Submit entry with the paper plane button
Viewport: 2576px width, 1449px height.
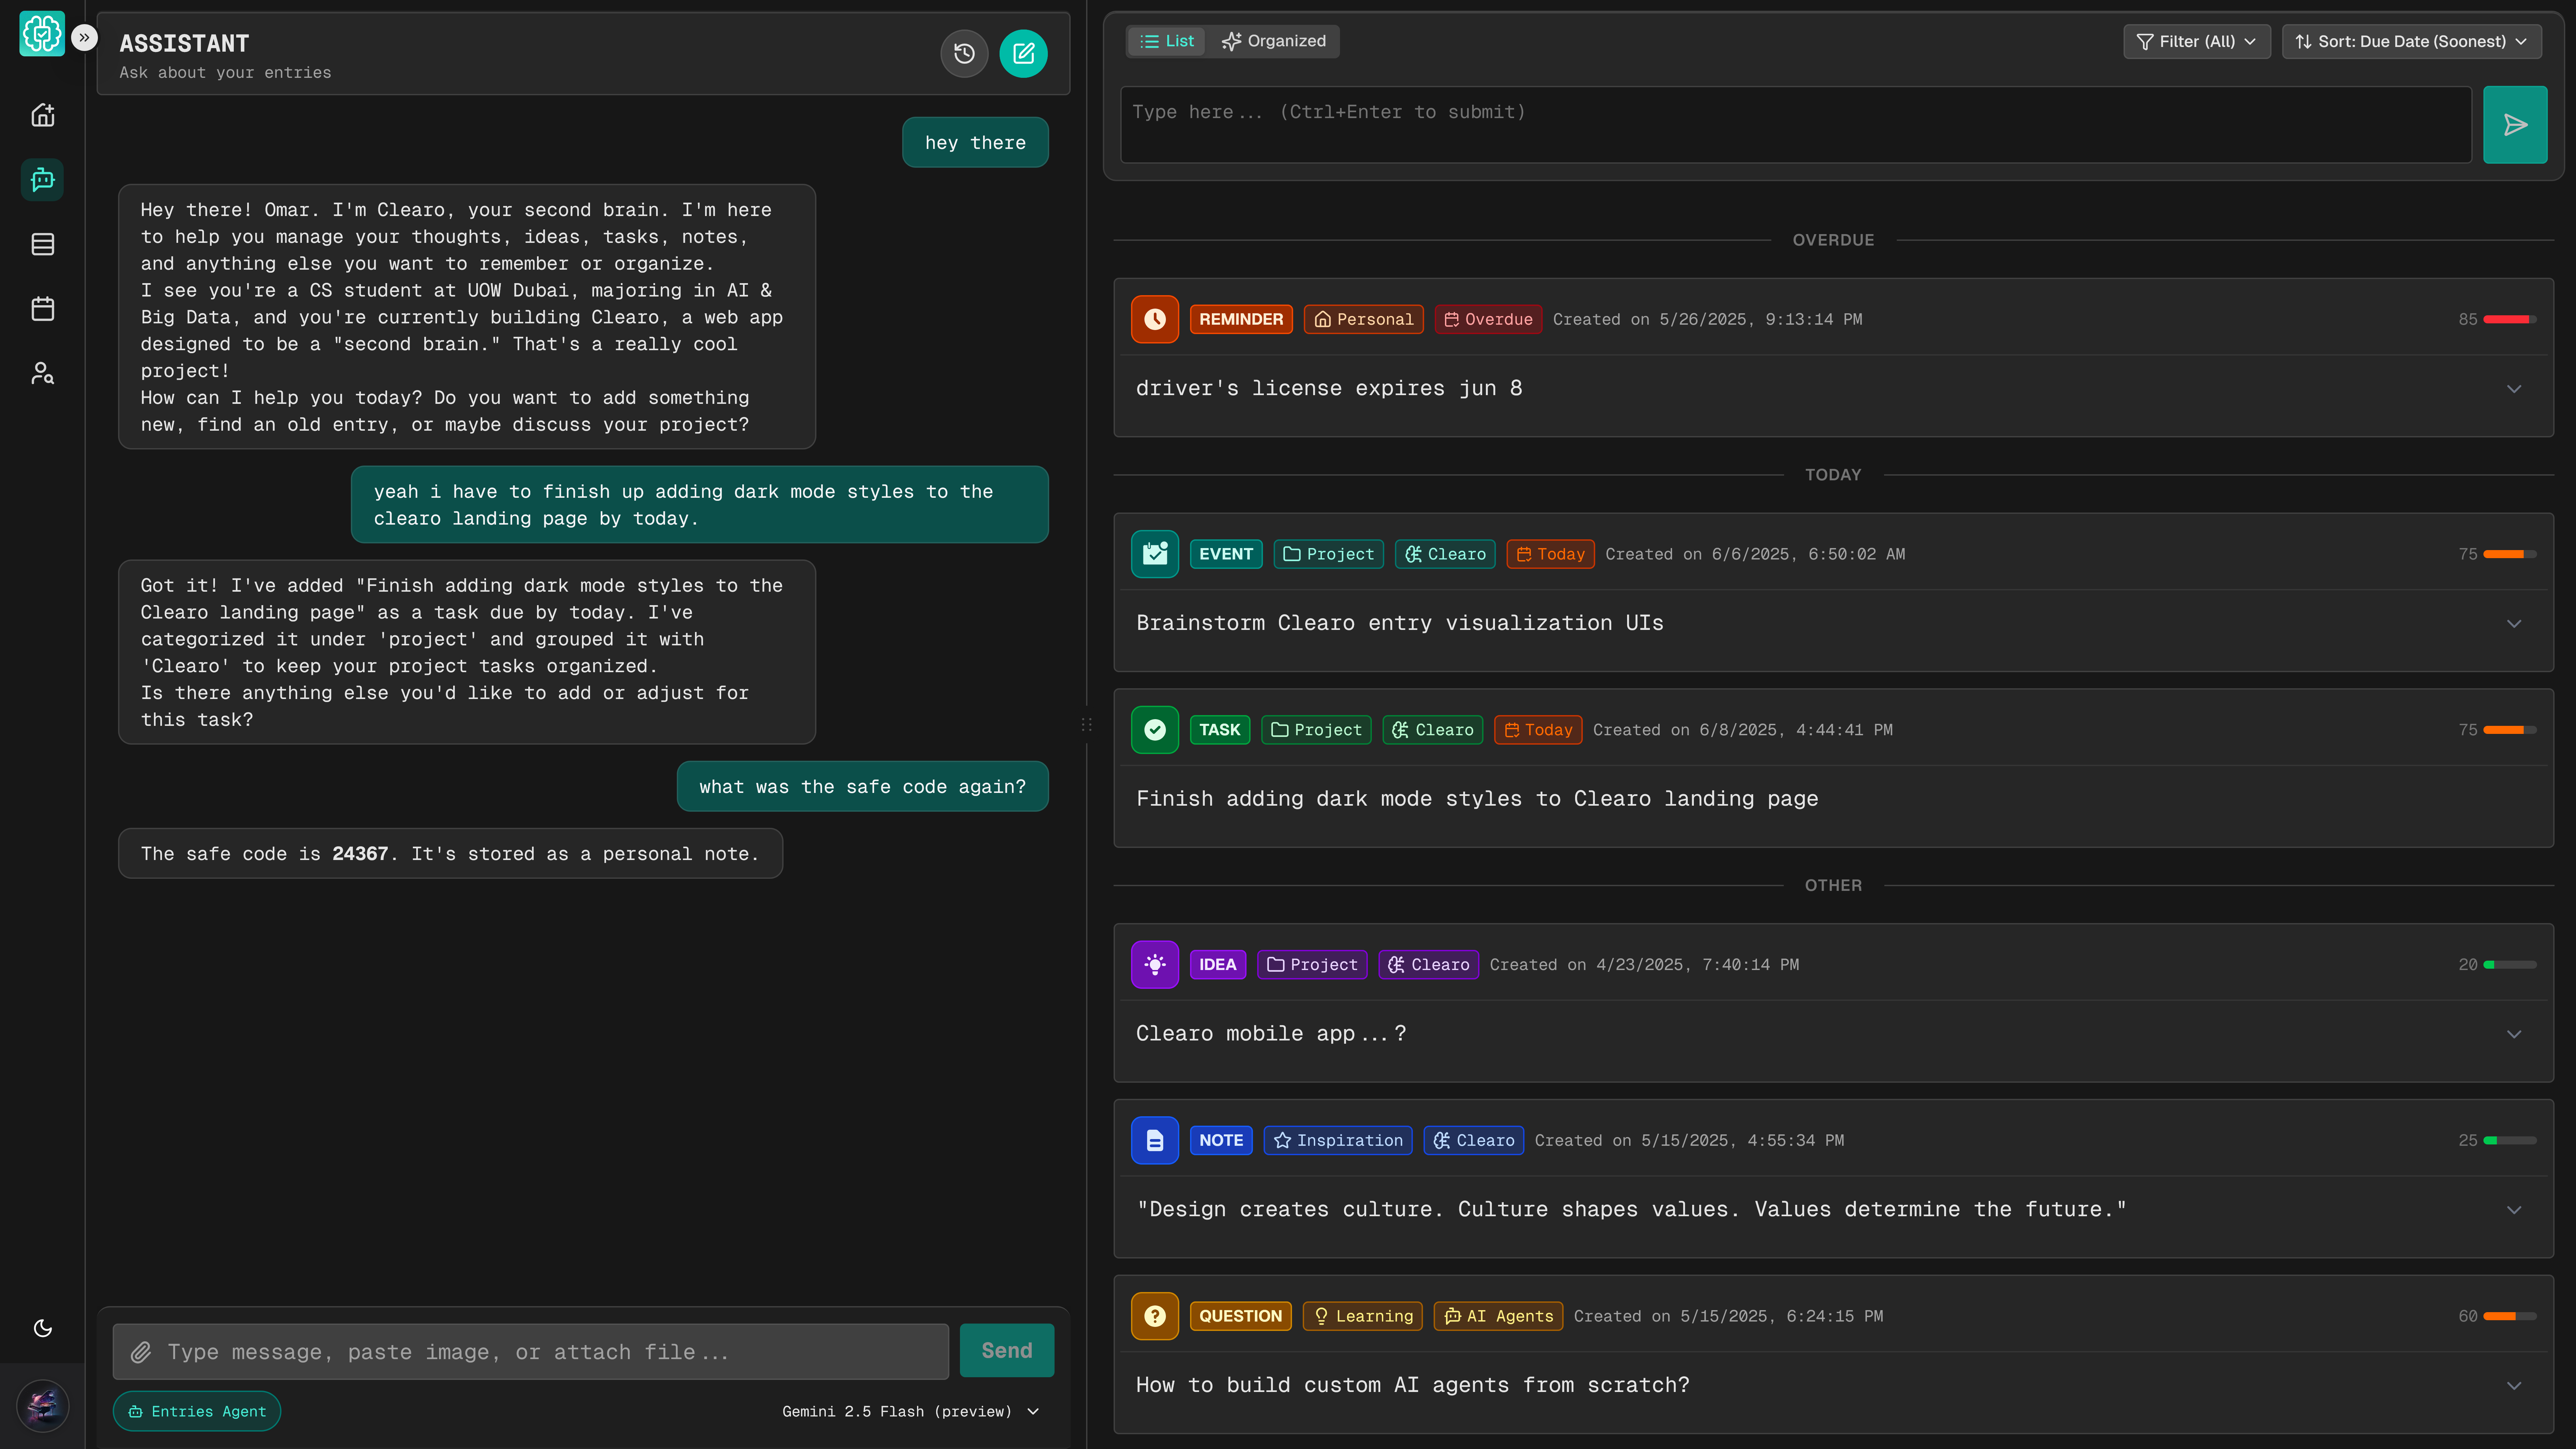coord(2515,125)
